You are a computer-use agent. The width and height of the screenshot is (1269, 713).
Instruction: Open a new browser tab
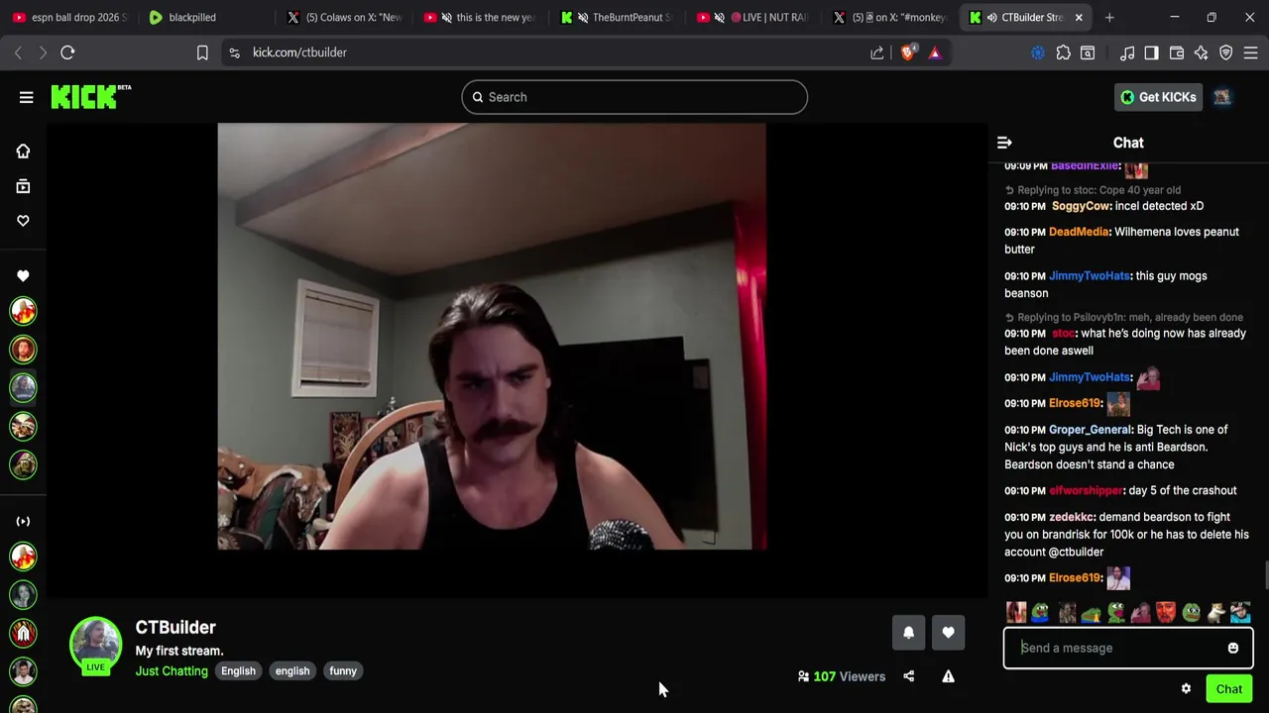point(1109,17)
